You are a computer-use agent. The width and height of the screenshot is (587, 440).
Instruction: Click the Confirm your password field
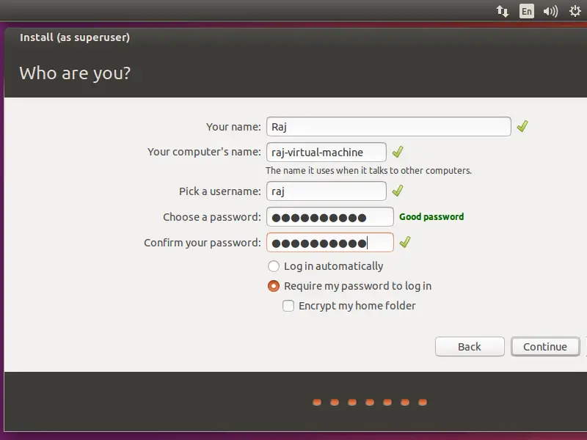(x=329, y=243)
